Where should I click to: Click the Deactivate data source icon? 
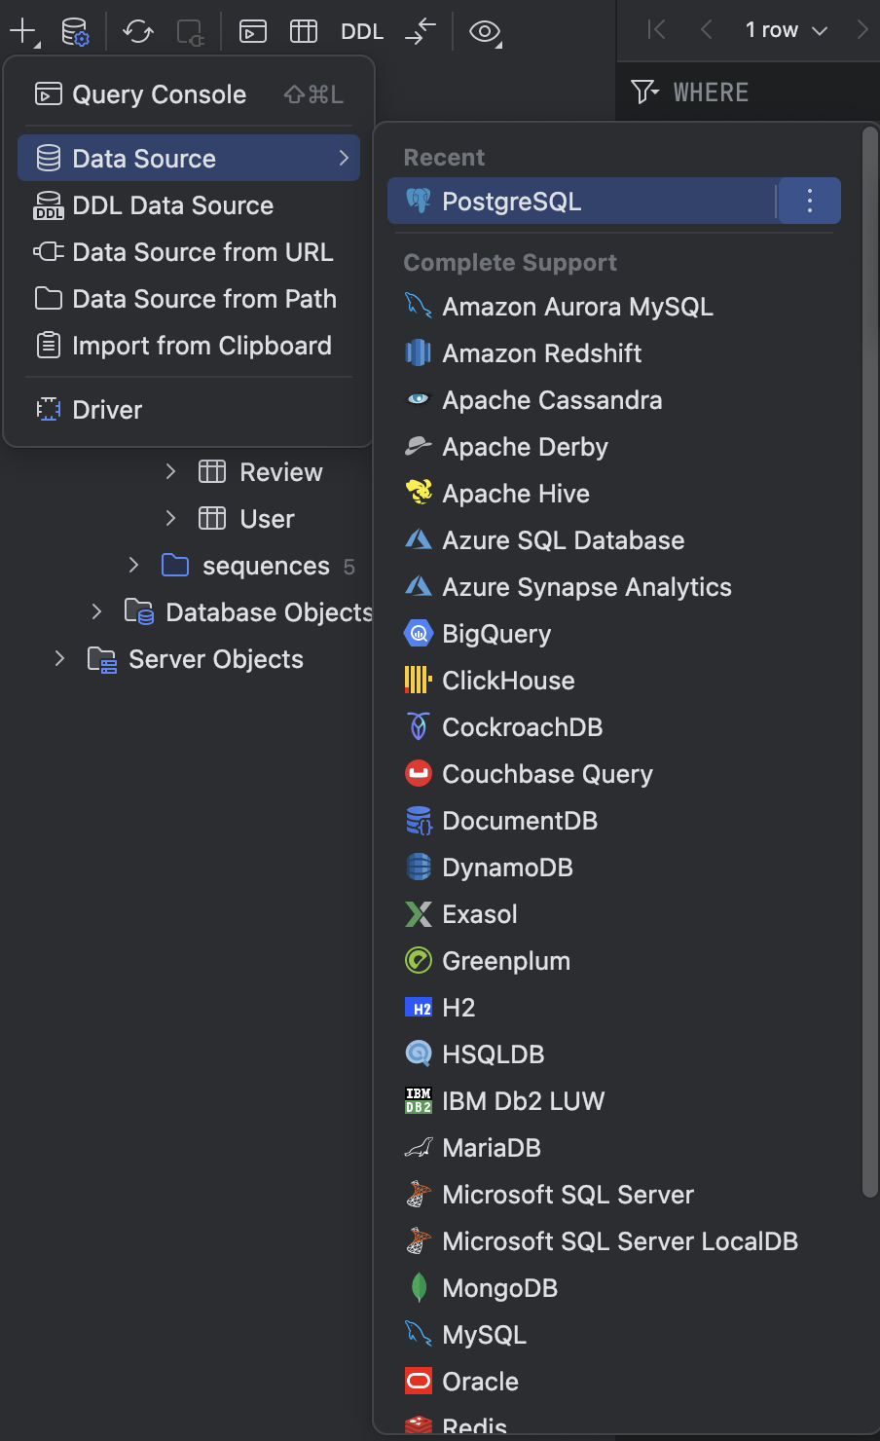pos(191,31)
